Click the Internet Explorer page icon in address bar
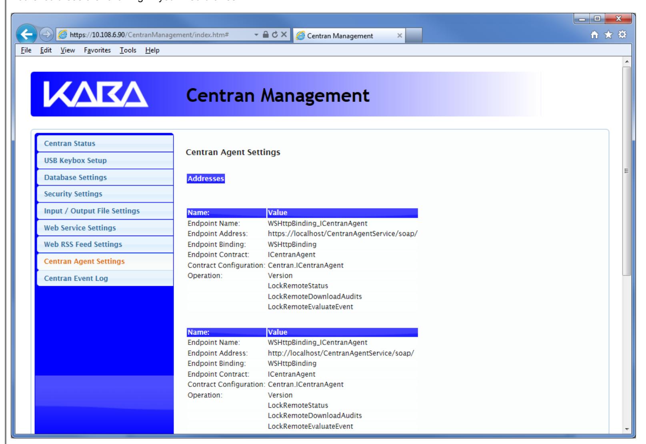This screenshot has width=646, height=444. [x=63, y=35]
